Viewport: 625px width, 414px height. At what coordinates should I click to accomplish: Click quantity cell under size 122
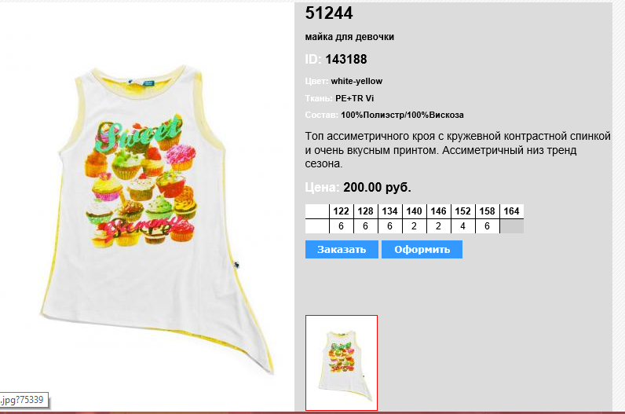point(342,226)
